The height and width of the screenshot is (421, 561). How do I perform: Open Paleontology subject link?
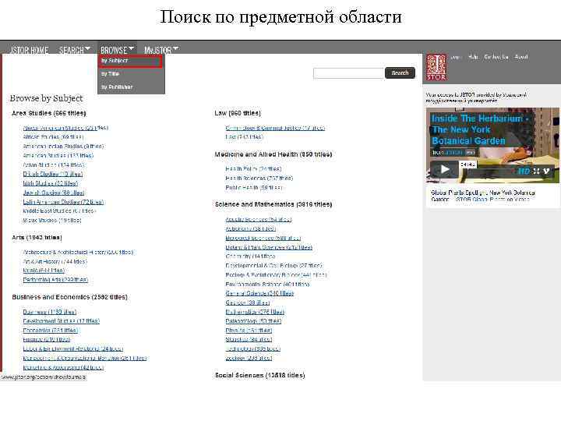point(253,321)
